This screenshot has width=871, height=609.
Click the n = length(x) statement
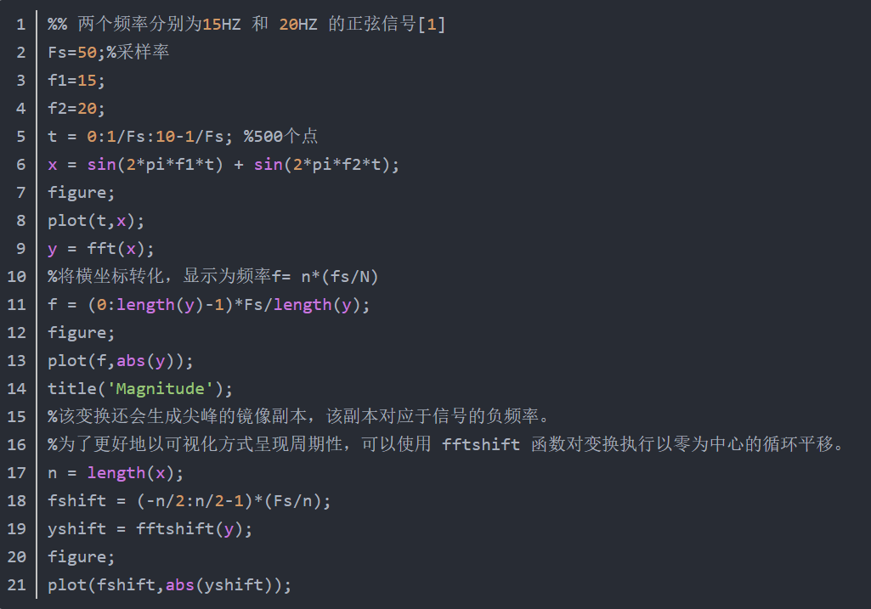[x=116, y=473]
